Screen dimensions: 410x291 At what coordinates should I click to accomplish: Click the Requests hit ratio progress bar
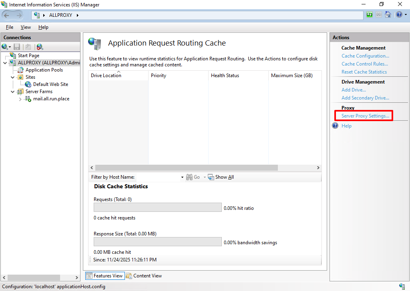[158, 207]
